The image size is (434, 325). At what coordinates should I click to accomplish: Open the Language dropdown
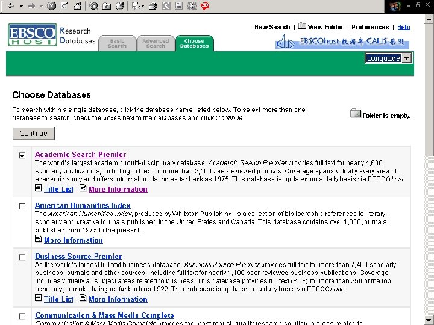388,58
